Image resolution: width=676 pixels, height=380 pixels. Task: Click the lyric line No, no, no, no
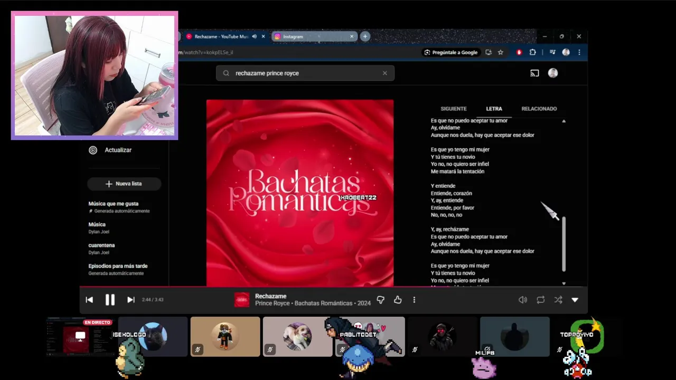click(446, 215)
